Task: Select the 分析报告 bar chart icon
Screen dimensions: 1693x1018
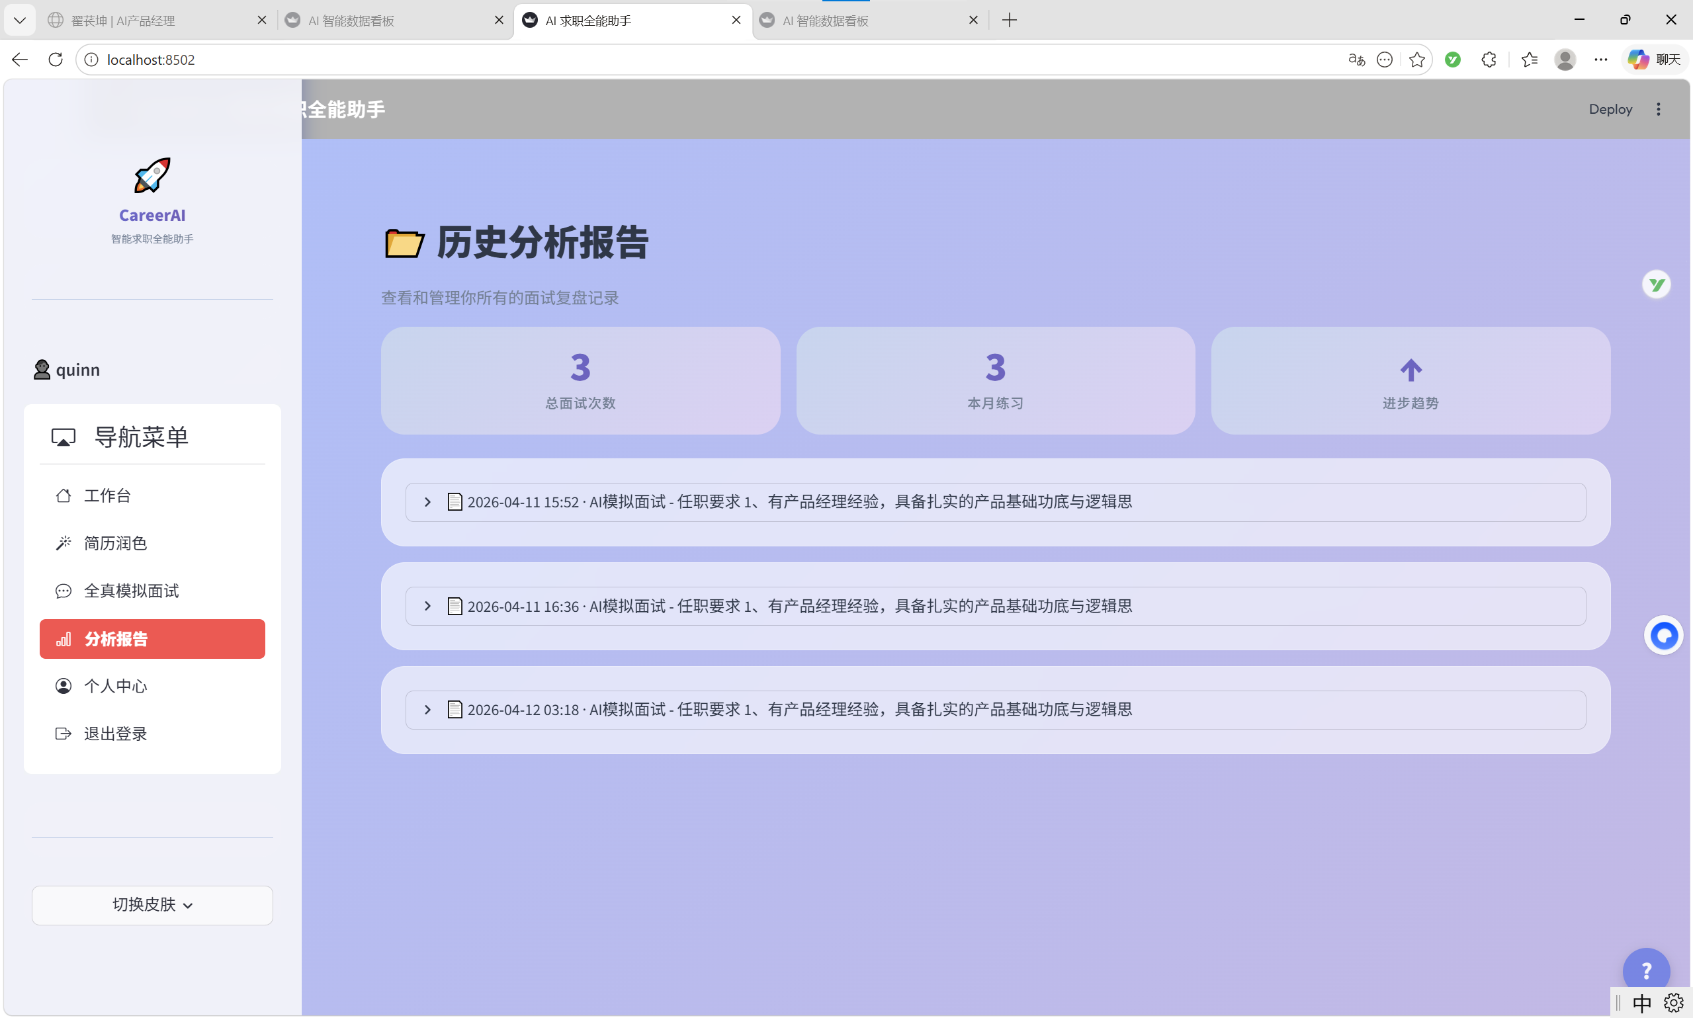Action: click(x=64, y=639)
